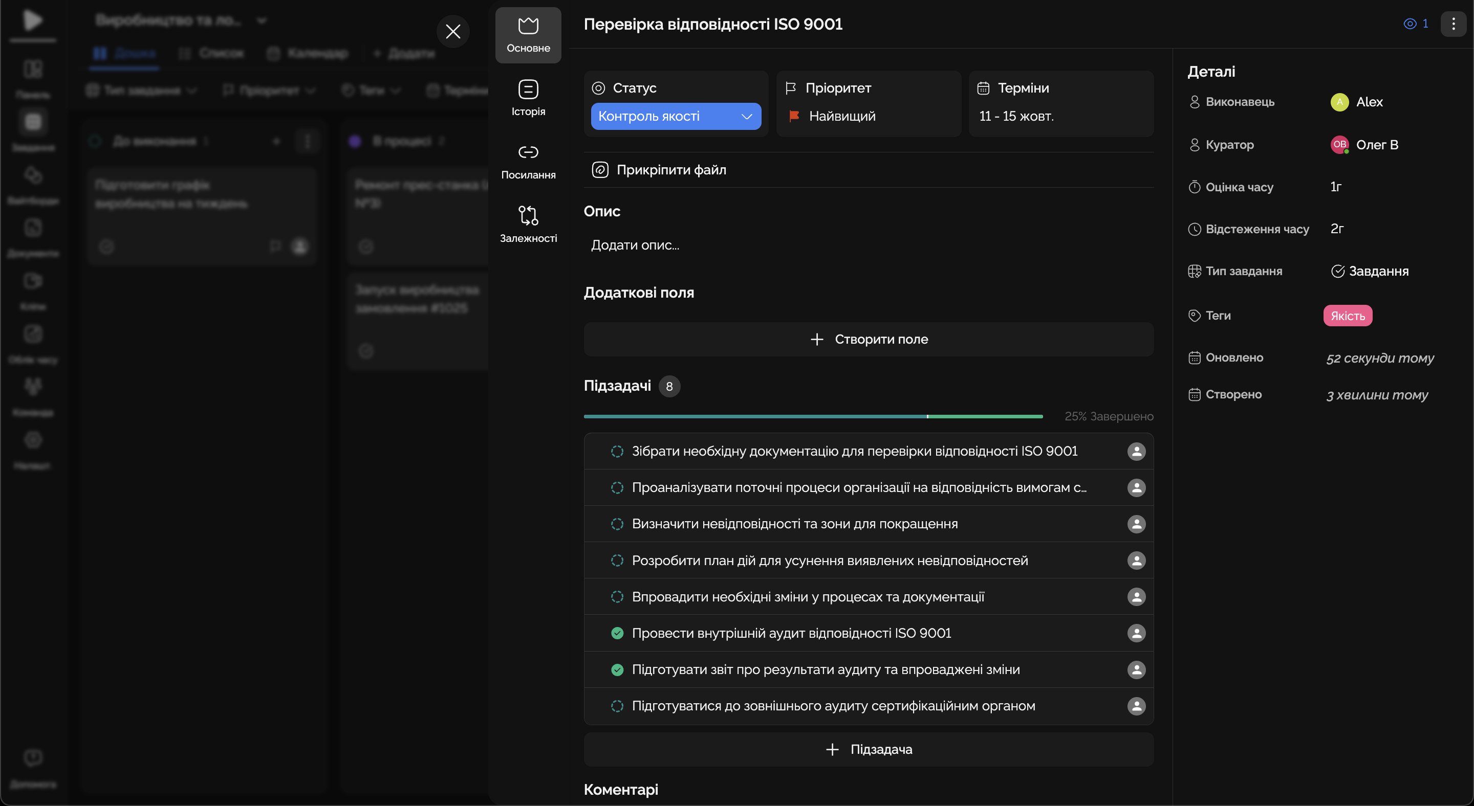
Task: Open the Залежності (Dependencies) section icon
Action: coord(528,215)
